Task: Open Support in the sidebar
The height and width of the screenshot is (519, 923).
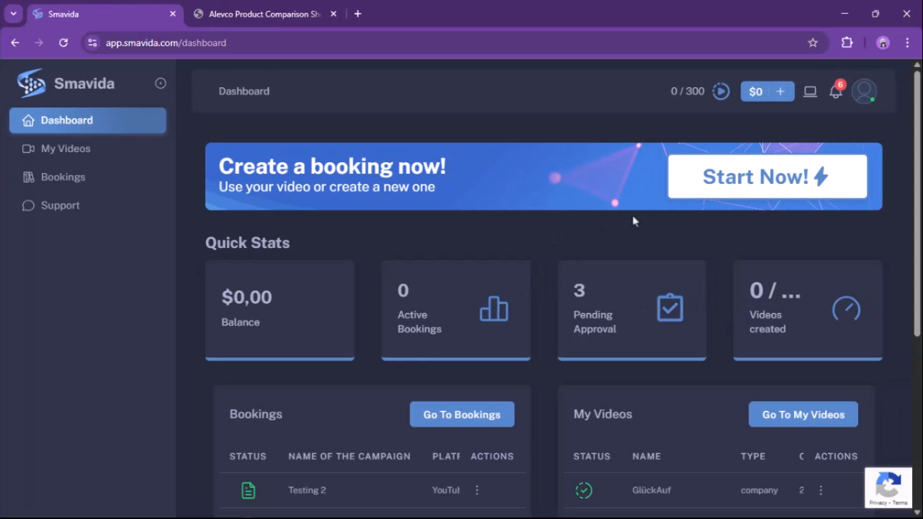Action: coord(60,205)
